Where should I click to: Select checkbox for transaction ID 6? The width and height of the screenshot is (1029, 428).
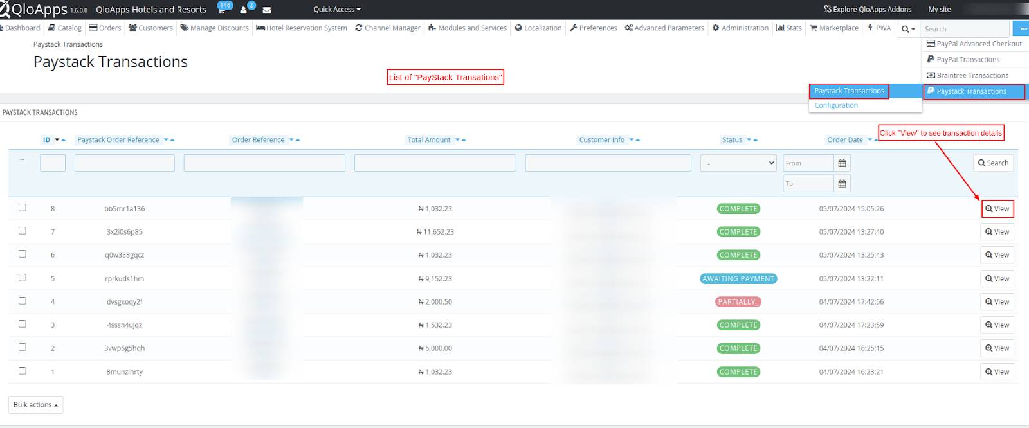23,254
